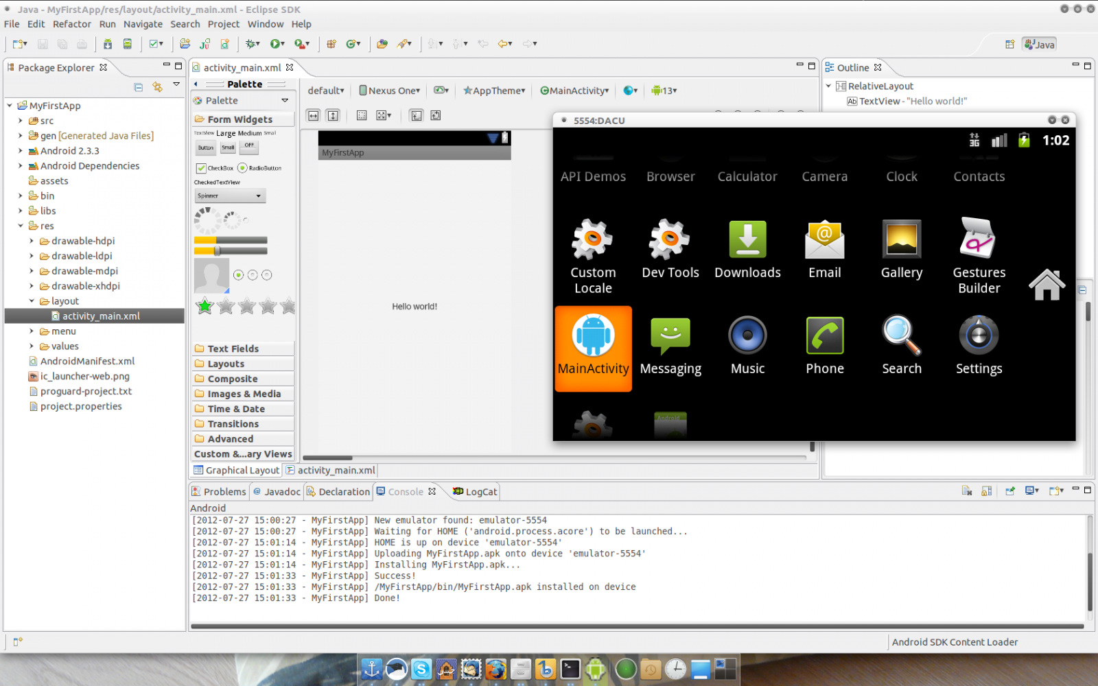This screenshot has height=686, width=1098.
Task: Open the Nexus One device dropdown
Action: pyautogui.click(x=389, y=91)
